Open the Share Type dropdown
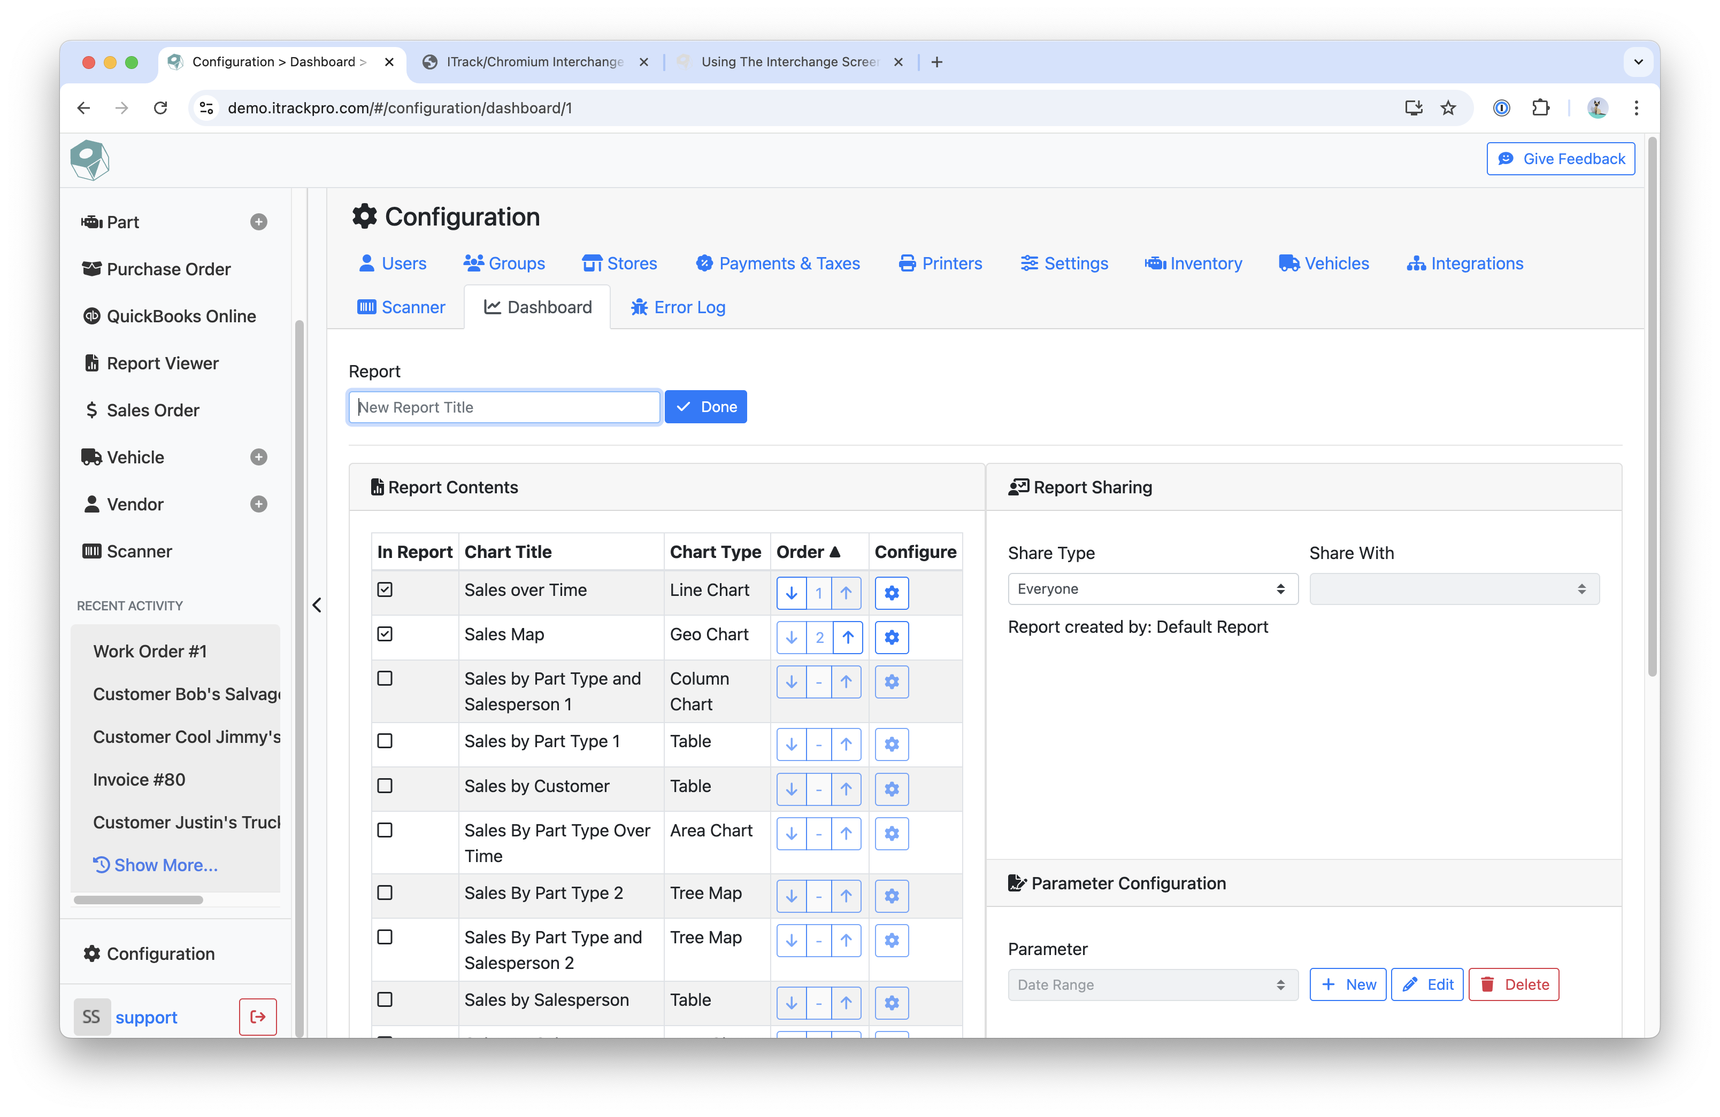Screen dimensions: 1720x1117 1152,589
